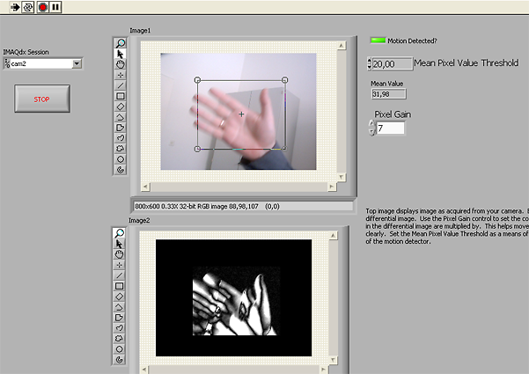
Task: Click the Mean Pixel Value Threshold field showing 20,00
Action: click(393, 63)
